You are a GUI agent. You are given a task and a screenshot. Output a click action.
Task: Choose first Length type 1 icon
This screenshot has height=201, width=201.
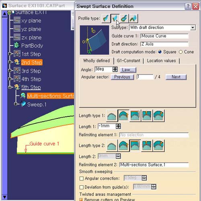point(112,116)
